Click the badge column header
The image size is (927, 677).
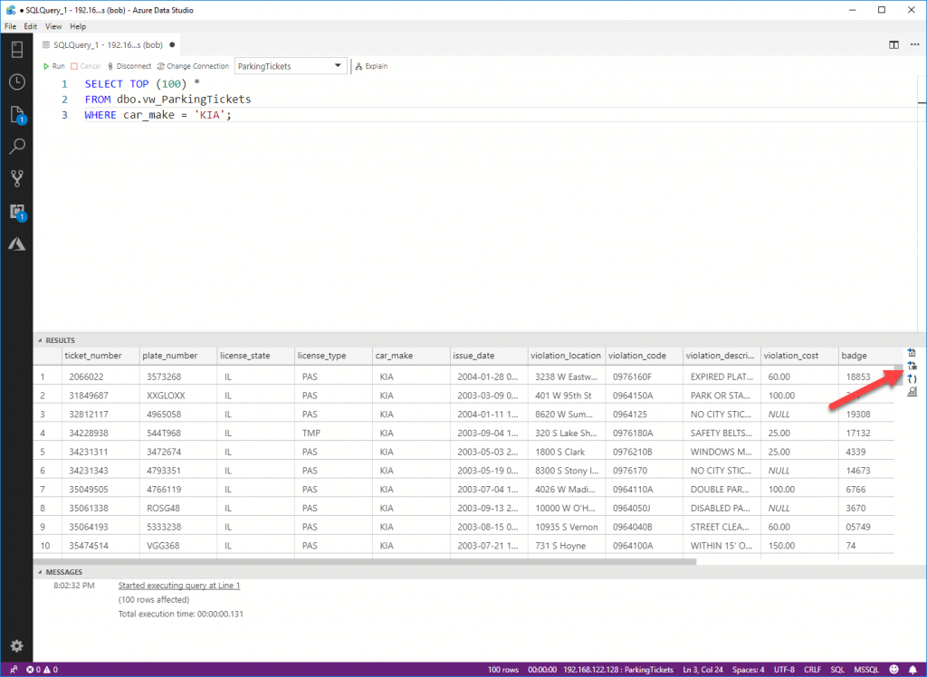[x=866, y=356]
